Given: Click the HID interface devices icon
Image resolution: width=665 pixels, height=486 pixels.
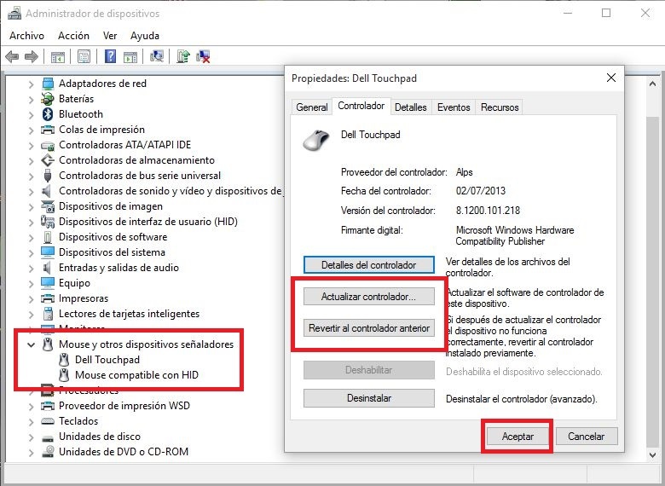Looking at the screenshot, I should [48, 222].
